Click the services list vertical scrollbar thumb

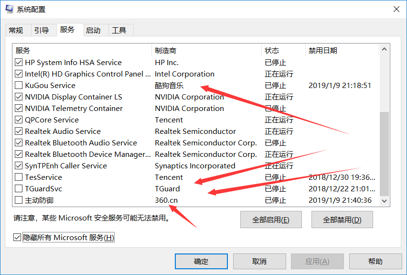(384, 154)
